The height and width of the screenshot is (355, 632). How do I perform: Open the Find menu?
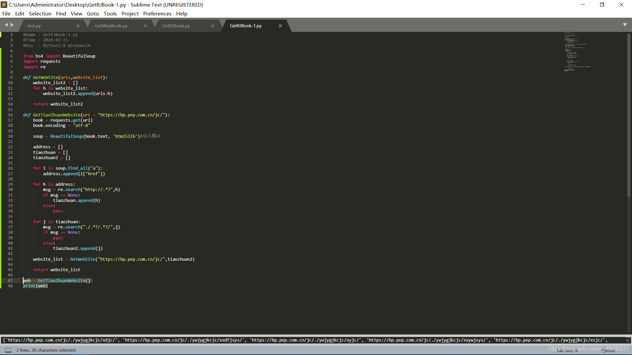coord(61,13)
